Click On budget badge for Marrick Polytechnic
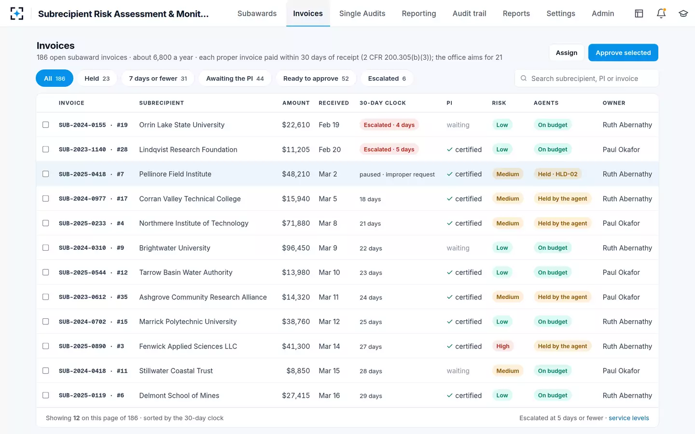Viewport: 695px width, 434px height. coord(553,322)
